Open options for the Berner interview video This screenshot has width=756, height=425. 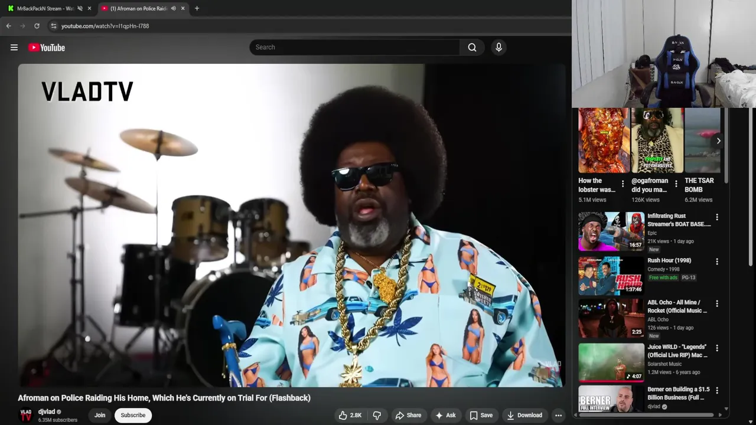(717, 391)
